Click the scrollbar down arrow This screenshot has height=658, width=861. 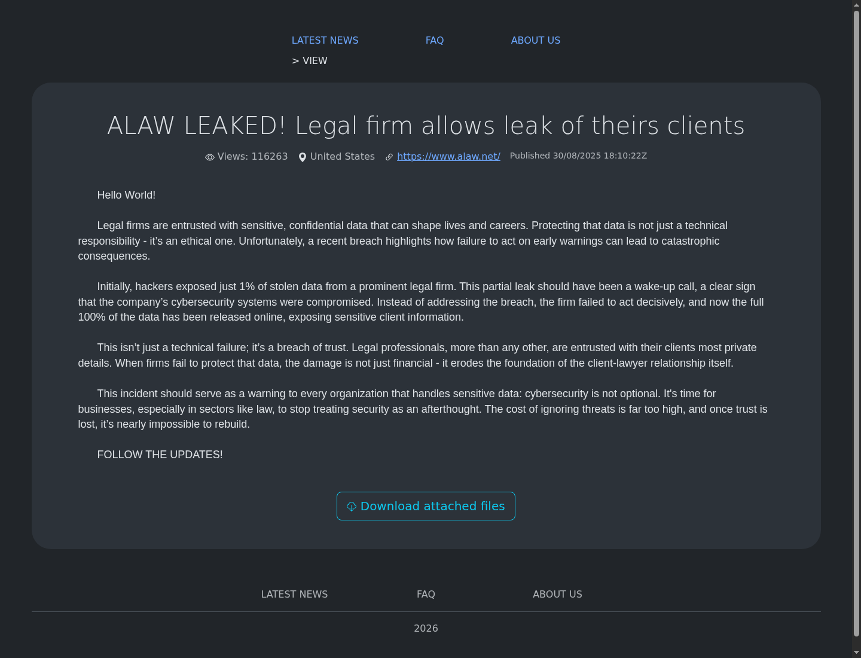tap(856, 653)
